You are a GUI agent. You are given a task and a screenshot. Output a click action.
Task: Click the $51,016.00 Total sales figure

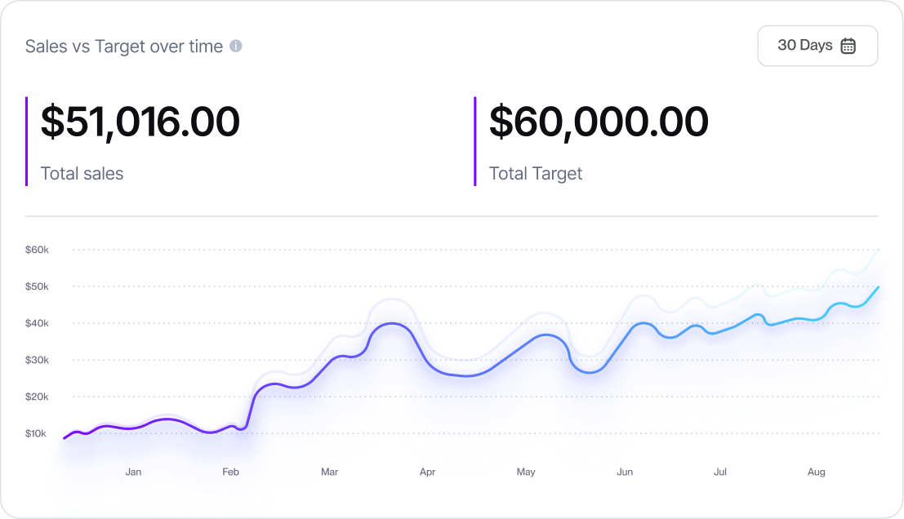coord(140,122)
